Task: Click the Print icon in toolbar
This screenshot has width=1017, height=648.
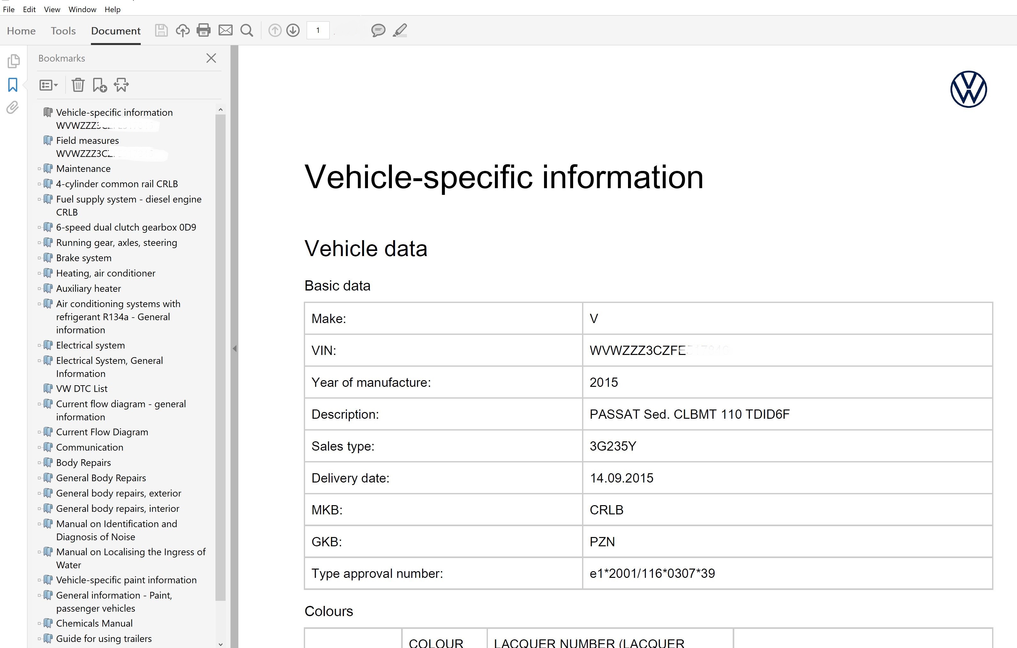Action: pos(204,30)
